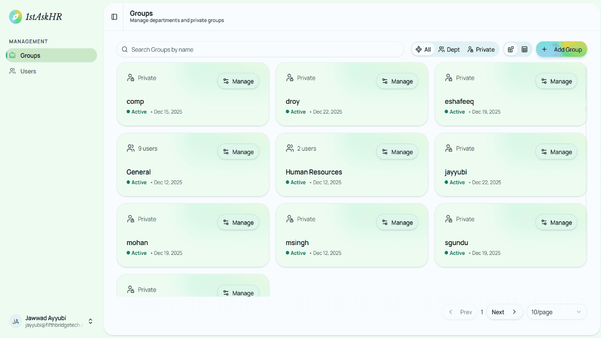Viewport: 601px width, 338px height.
Task: Manage the Human Resources group
Action: point(397,152)
